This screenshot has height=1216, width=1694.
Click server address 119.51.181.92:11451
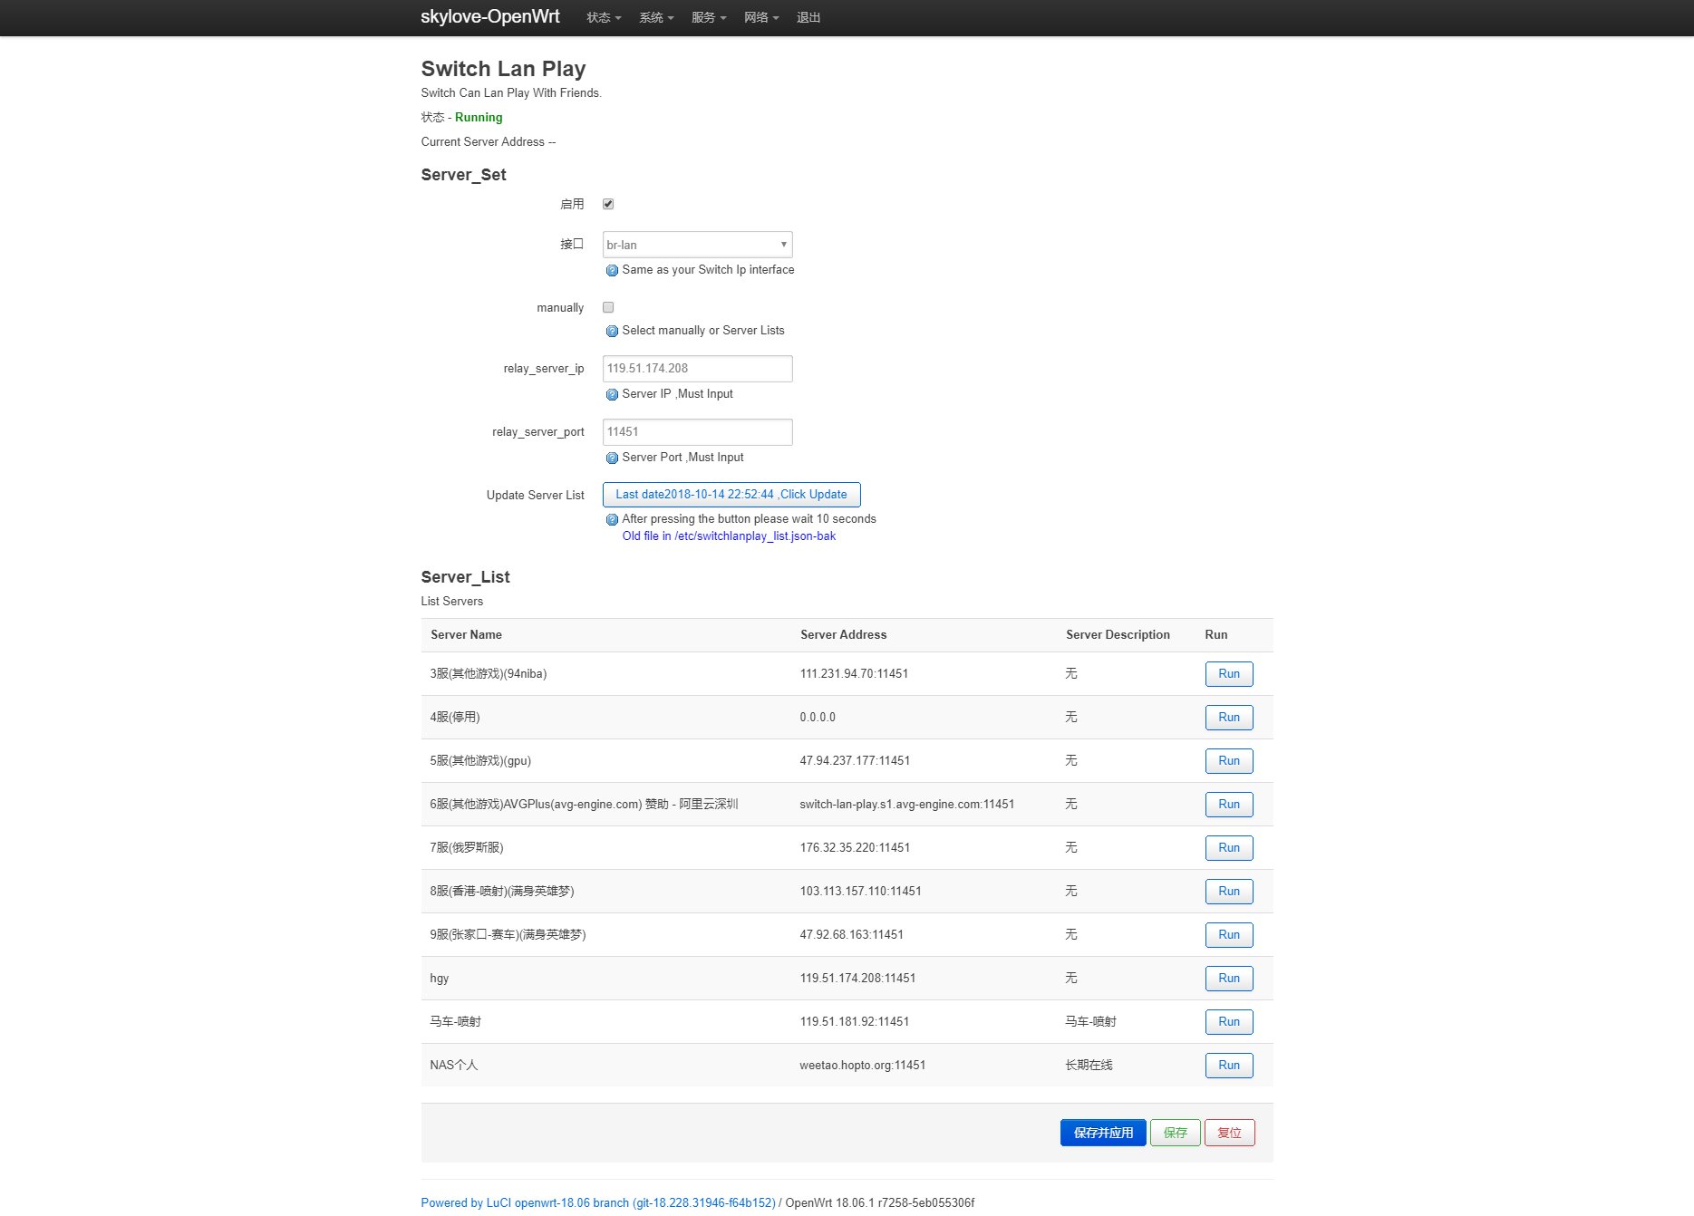[x=854, y=1022]
